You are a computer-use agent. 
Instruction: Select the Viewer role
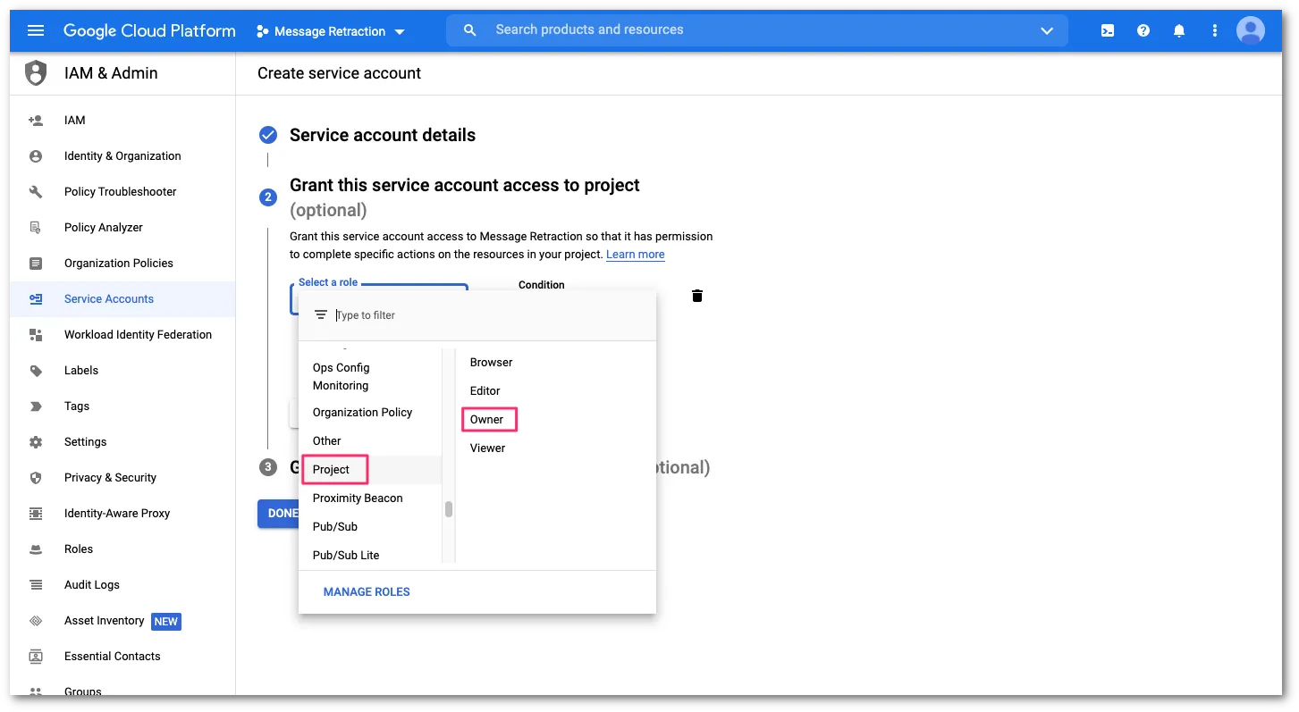point(487,448)
